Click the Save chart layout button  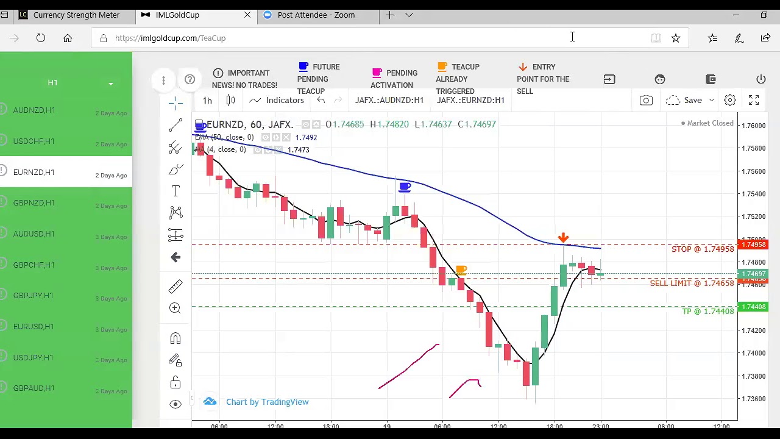point(686,100)
